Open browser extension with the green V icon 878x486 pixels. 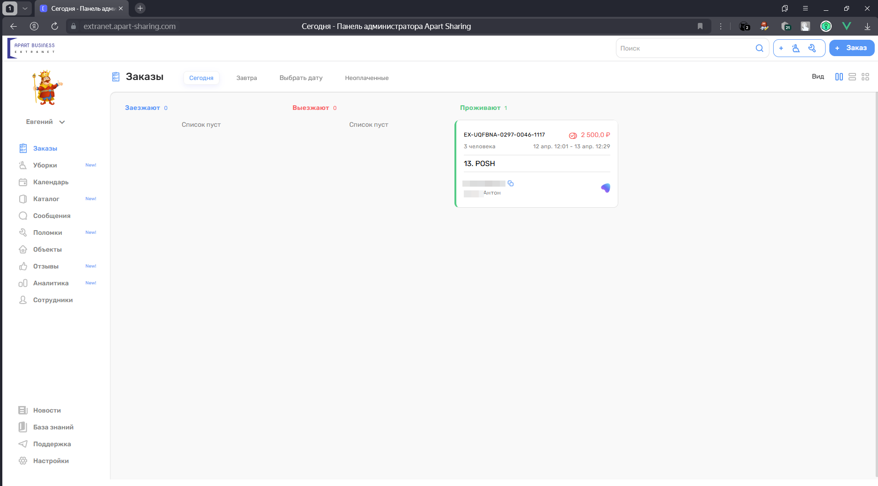click(x=846, y=26)
